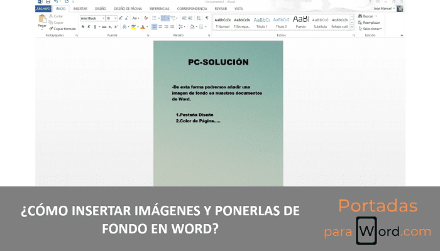Save the document with the floppy disk icon
Screen dimensions: 440x251
(48, 2)
